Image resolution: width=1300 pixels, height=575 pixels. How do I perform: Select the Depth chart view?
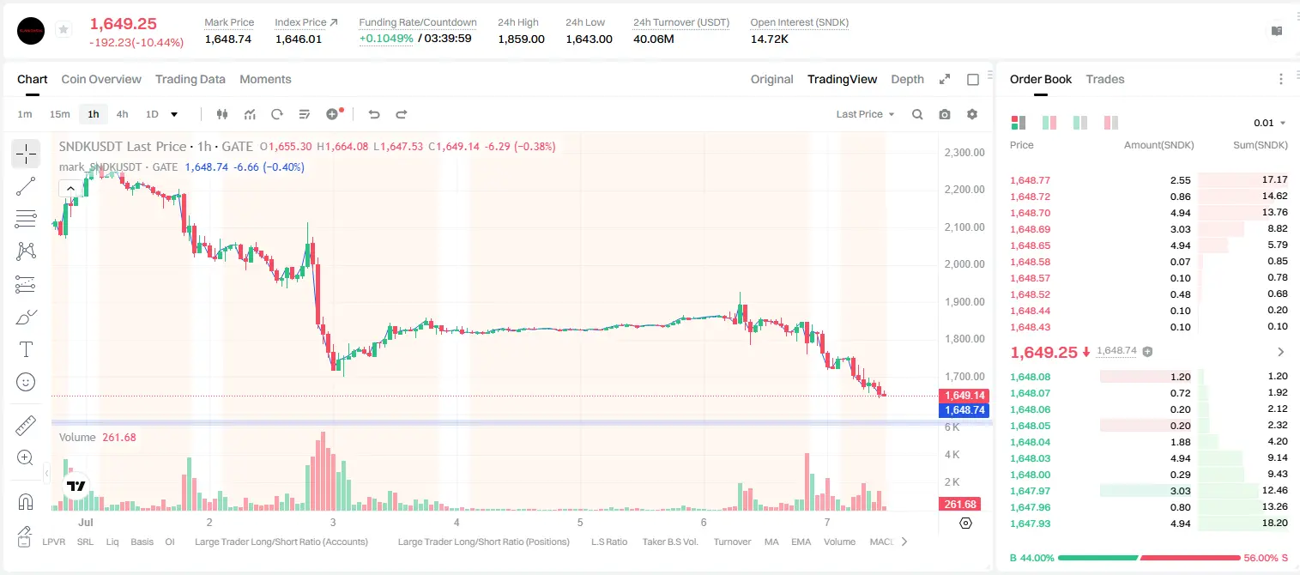907,79
